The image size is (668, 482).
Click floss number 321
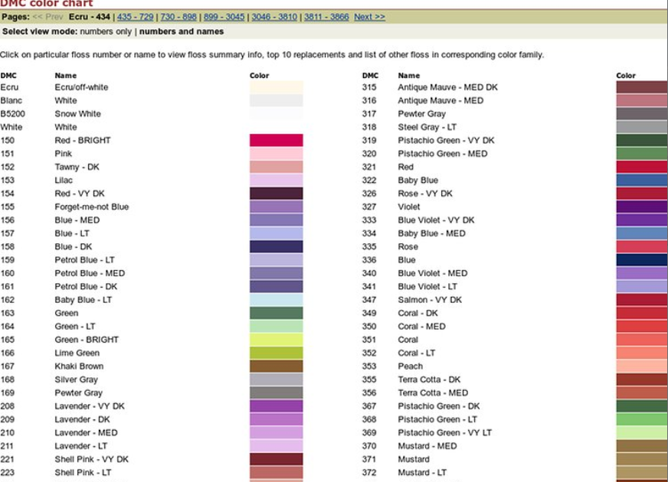click(x=369, y=168)
